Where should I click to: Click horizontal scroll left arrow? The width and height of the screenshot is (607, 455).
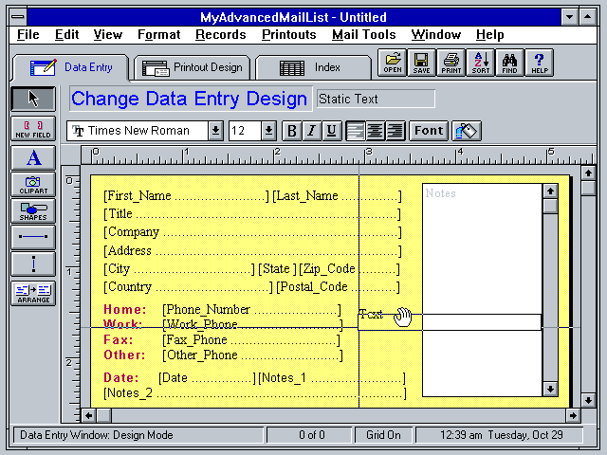88,415
